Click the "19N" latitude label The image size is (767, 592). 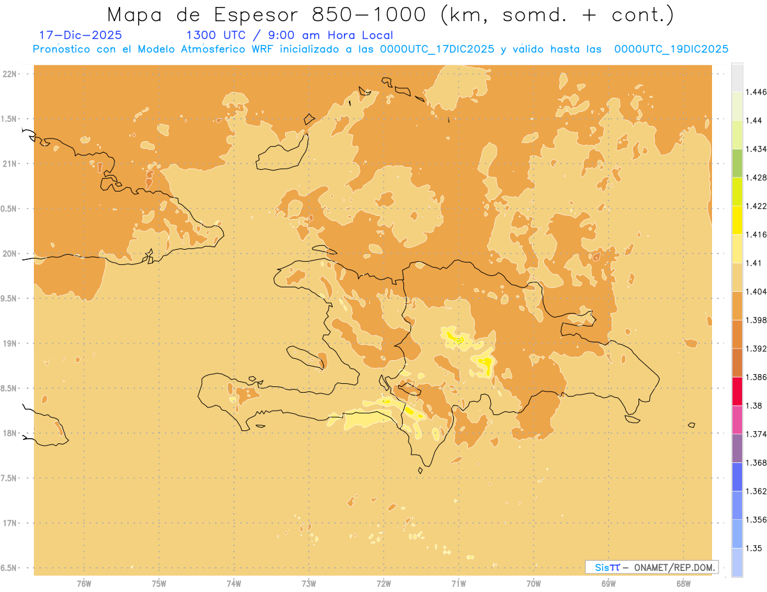(x=10, y=344)
